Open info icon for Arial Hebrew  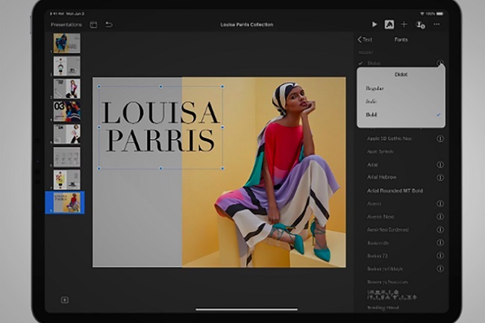(439, 178)
